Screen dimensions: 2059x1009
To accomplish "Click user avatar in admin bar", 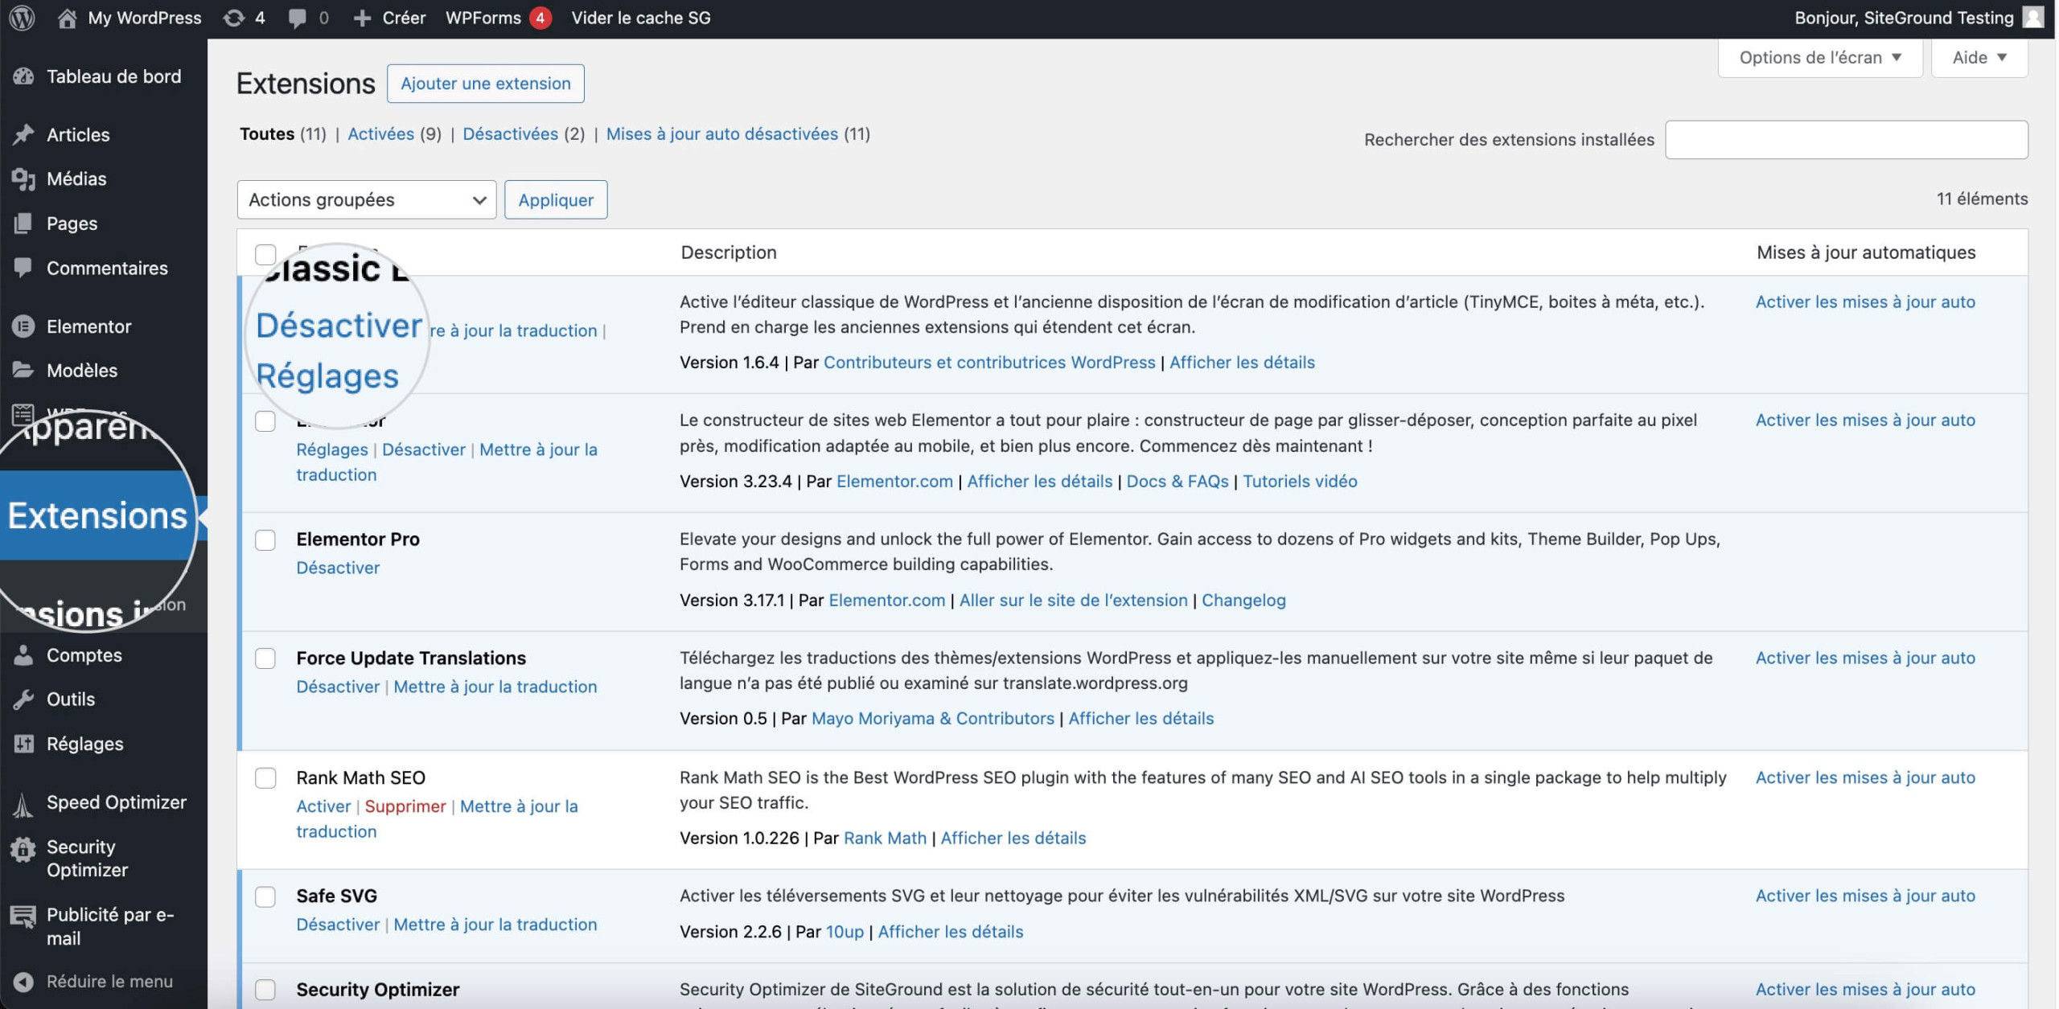I will click(2032, 18).
